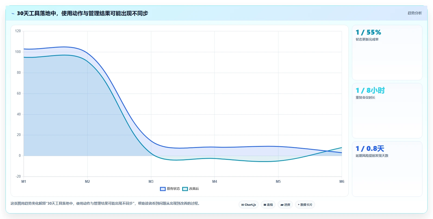Image resolution: width=433 pixels, height=219 pixels.
Task: Click the chart title text
Action: pyautogui.click(x=82, y=13)
